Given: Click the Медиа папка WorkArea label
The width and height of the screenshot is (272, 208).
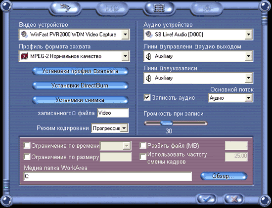Looking at the screenshot, I should tap(55, 168).
